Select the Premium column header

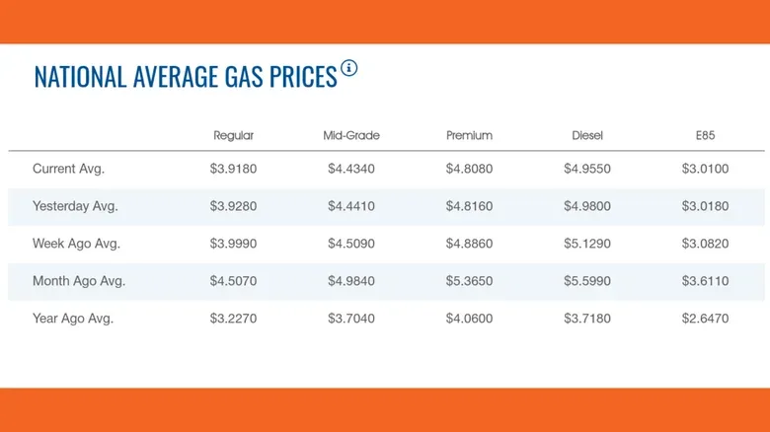469,135
